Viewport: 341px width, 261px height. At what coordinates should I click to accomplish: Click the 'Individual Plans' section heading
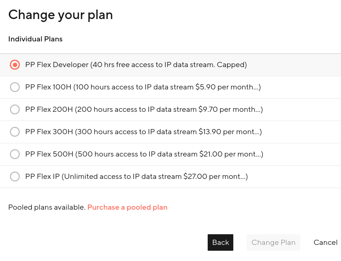36,39
